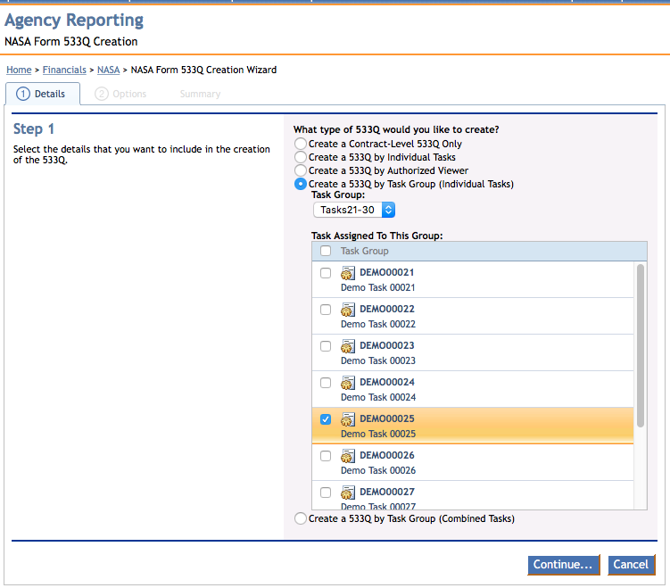Image resolution: width=670 pixels, height=588 pixels.
Task: Check the box for DEMO00021
Action: (x=326, y=273)
